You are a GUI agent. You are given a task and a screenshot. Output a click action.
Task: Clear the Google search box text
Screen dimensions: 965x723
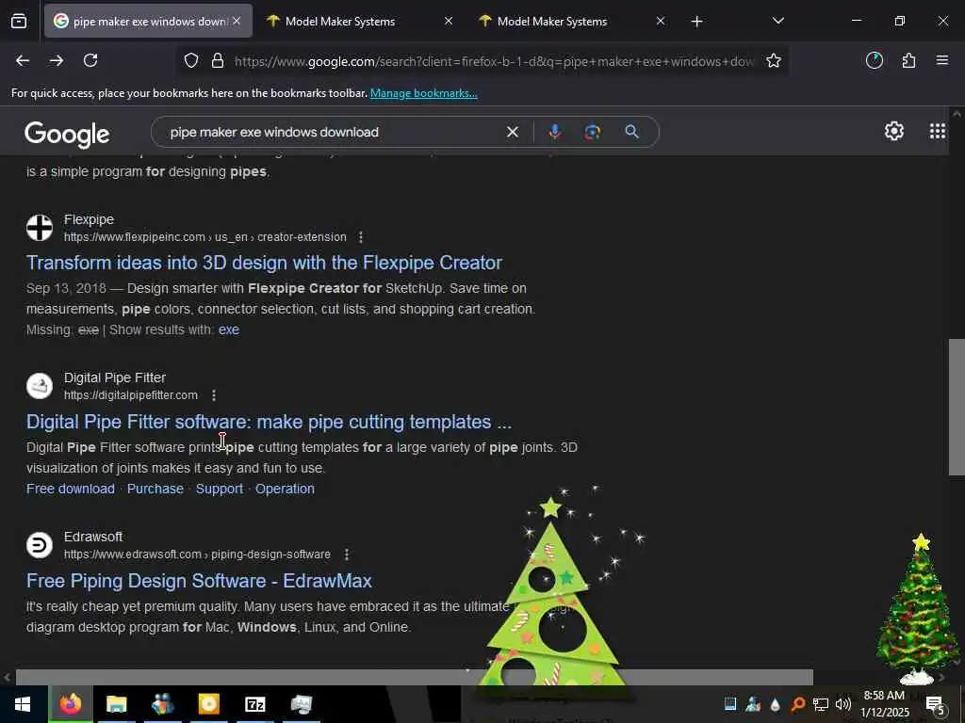pyautogui.click(x=512, y=132)
